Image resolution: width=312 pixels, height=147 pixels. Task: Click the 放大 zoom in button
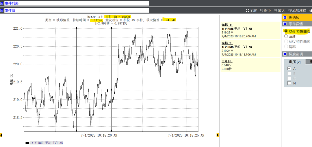280,10
